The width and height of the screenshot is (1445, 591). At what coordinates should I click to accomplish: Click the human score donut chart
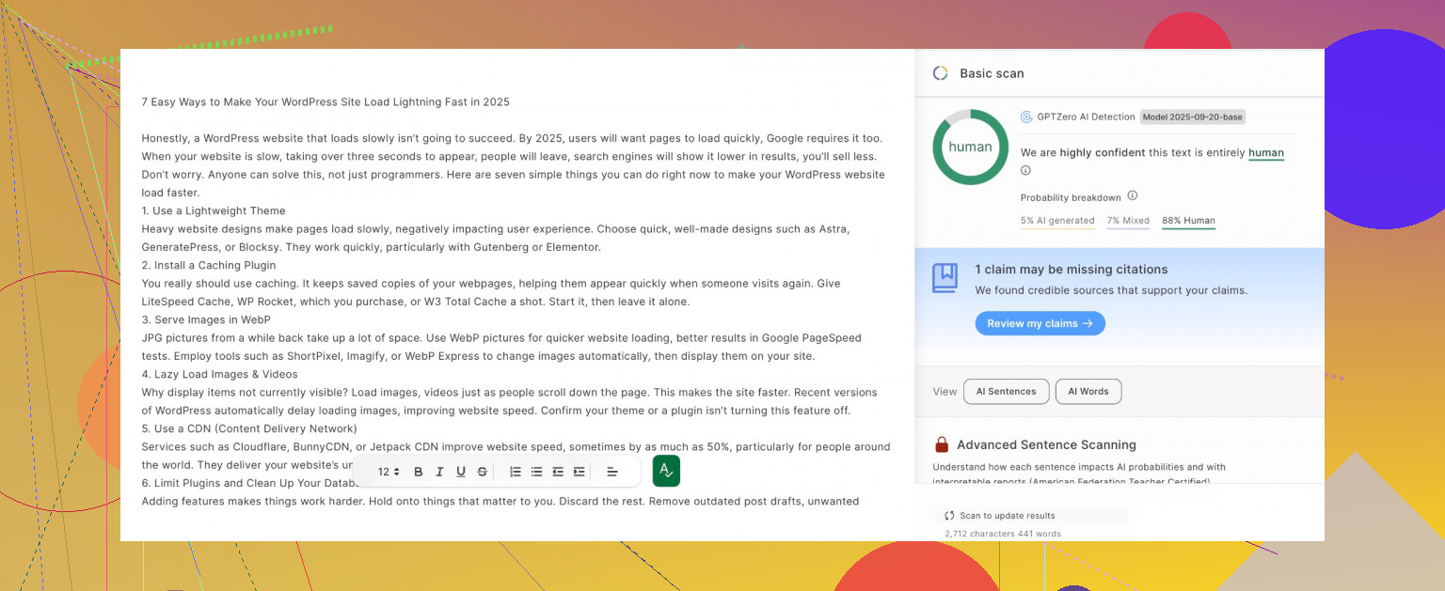click(970, 148)
